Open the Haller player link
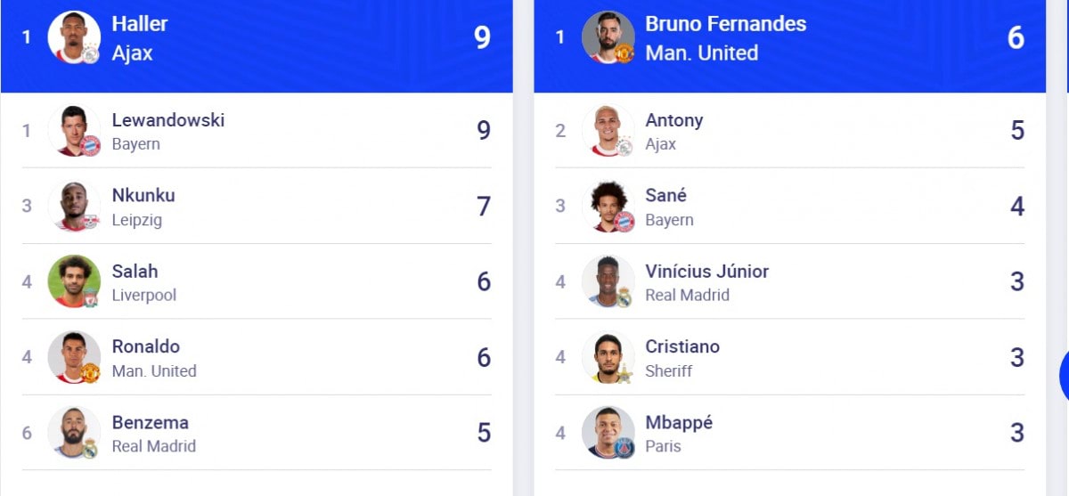Image resolution: width=1069 pixels, height=496 pixels. [140, 24]
